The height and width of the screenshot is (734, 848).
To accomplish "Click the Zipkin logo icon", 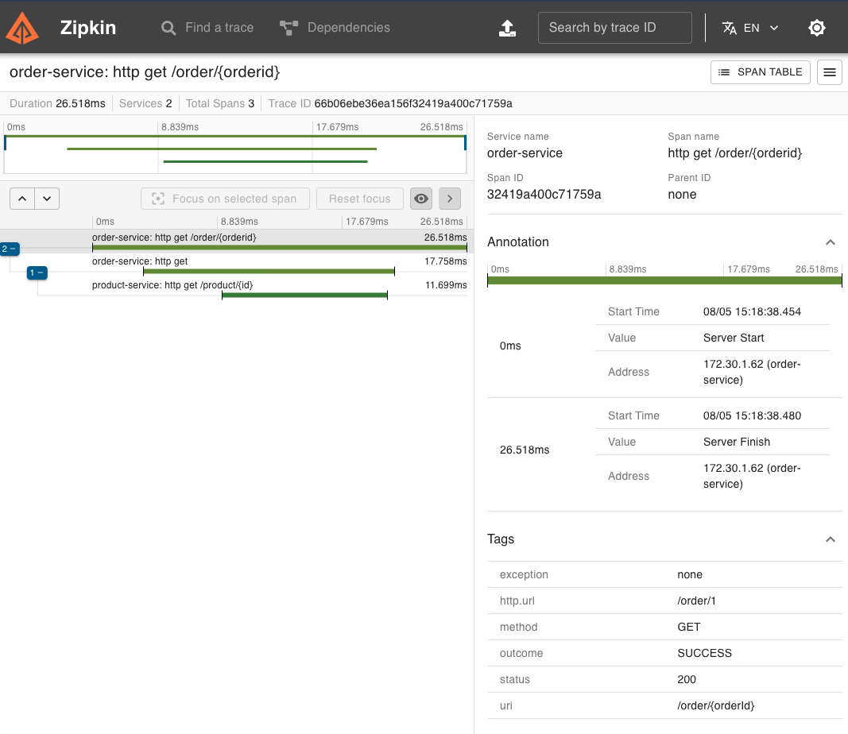I will click(22, 28).
